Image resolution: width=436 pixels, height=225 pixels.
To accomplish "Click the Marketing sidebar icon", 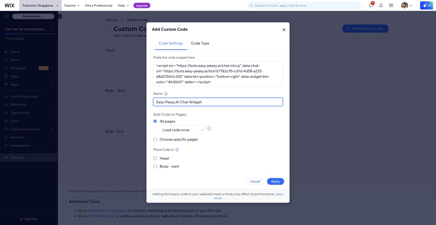I will click(6, 105).
